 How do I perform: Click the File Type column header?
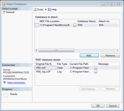click(x=62, y=64)
